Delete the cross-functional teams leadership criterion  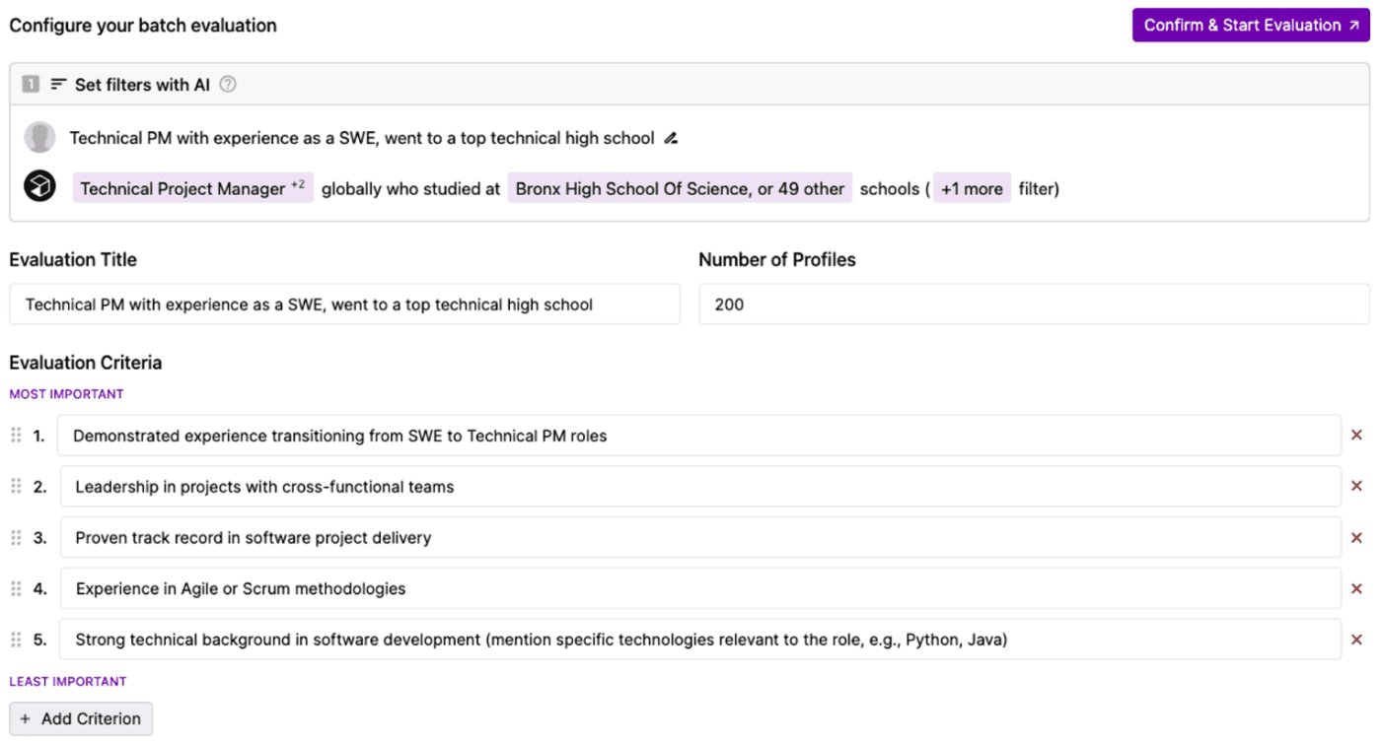pyautogui.click(x=1356, y=486)
